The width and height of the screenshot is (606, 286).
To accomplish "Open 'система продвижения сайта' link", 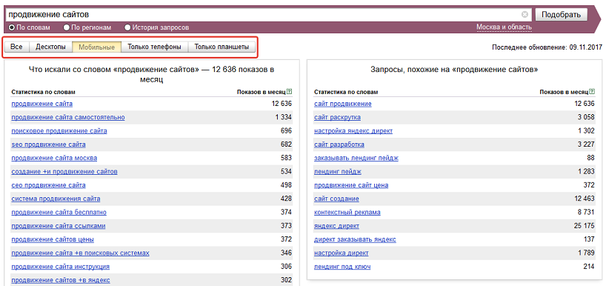I will [x=56, y=199].
